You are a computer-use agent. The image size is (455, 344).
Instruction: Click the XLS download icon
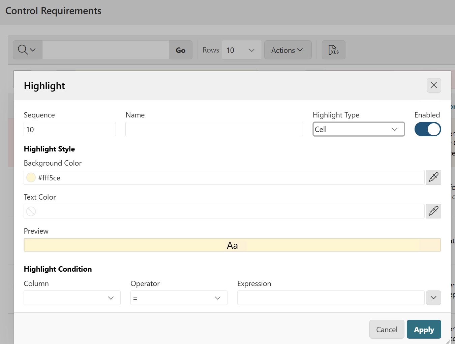point(333,50)
